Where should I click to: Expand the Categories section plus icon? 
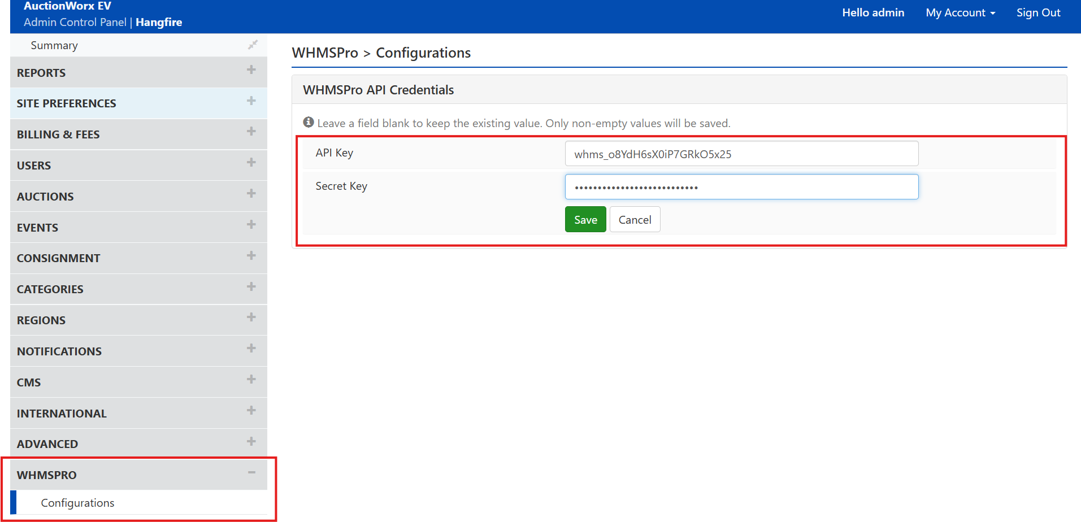[x=251, y=286]
